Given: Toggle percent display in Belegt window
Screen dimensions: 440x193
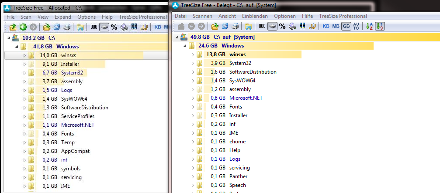Looking at the screenshot, I should coord(282,26).
